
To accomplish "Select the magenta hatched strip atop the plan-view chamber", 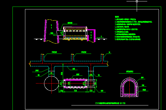I will (x=75, y=80).
